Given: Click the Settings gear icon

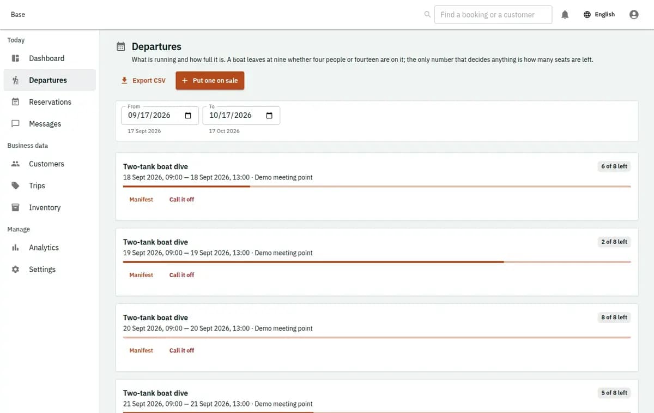Looking at the screenshot, I should (x=16, y=270).
